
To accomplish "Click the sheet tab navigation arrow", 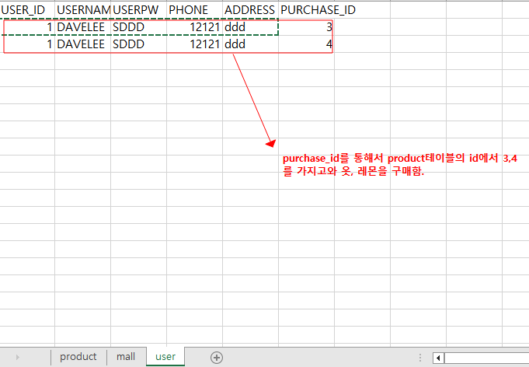I will 18,357.
